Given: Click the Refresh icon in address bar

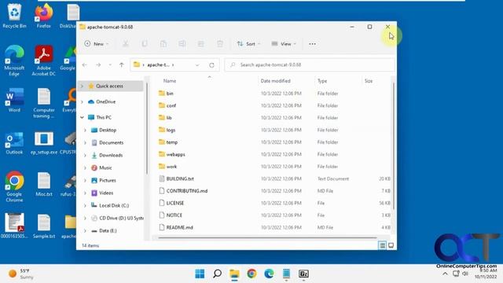Looking at the screenshot, I should [211, 65].
